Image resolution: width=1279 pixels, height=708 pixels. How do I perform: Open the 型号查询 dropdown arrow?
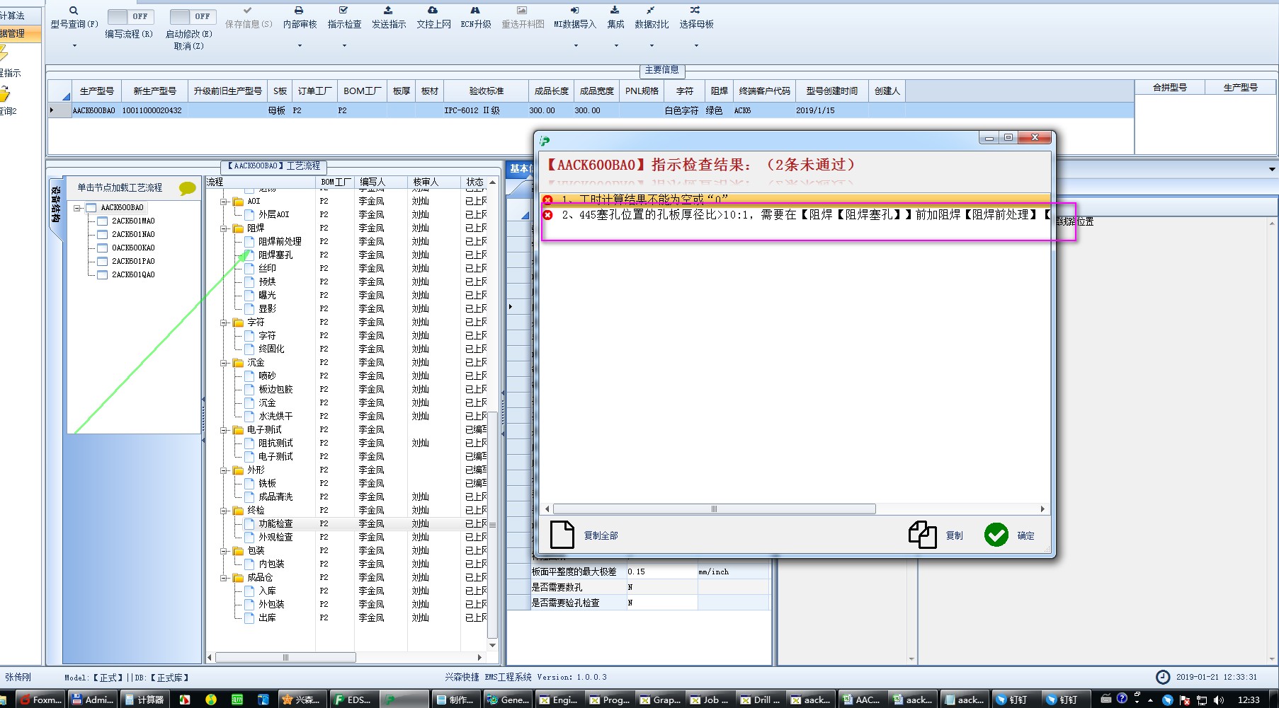pos(74,46)
